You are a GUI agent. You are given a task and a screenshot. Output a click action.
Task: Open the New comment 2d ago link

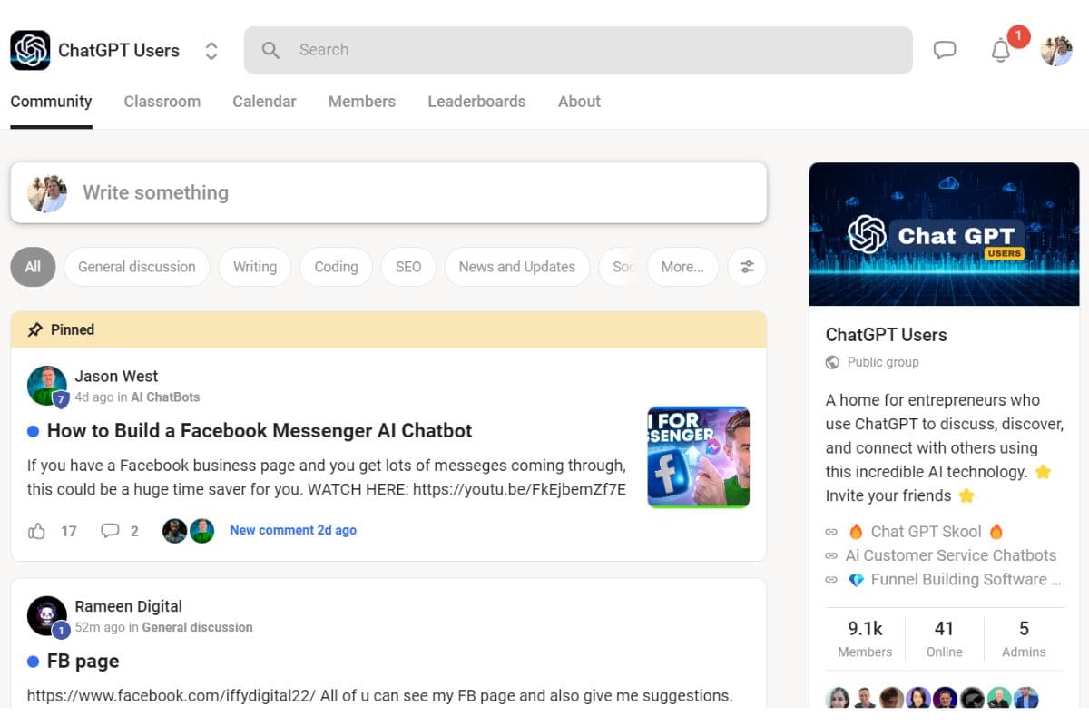[293, 530]
